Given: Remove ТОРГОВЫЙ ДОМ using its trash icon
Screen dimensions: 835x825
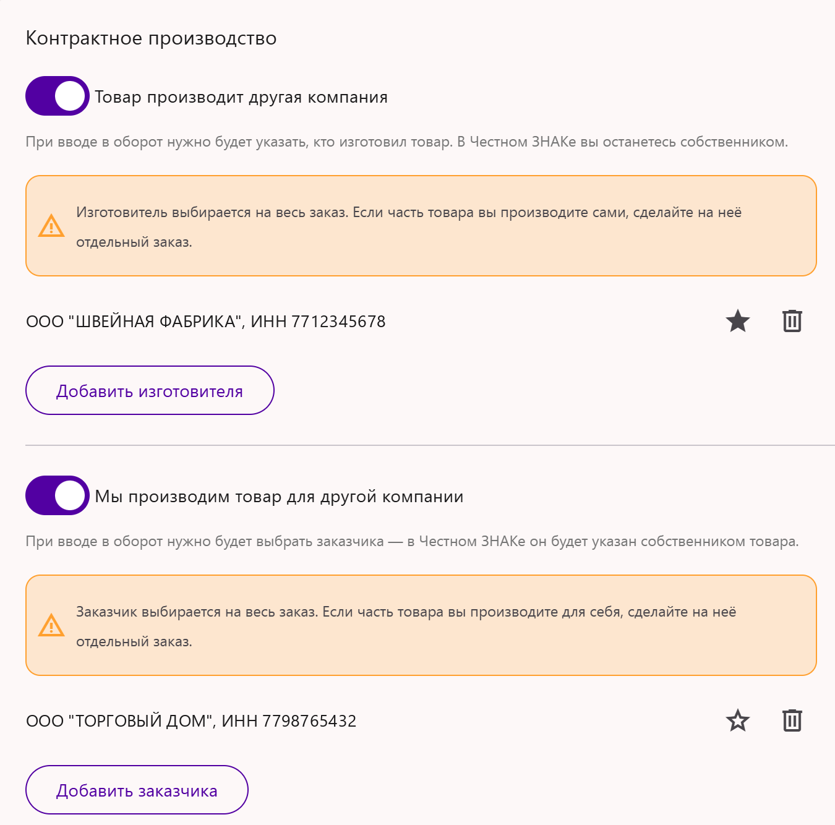Looking at the screenshot, I should (792, 720).
